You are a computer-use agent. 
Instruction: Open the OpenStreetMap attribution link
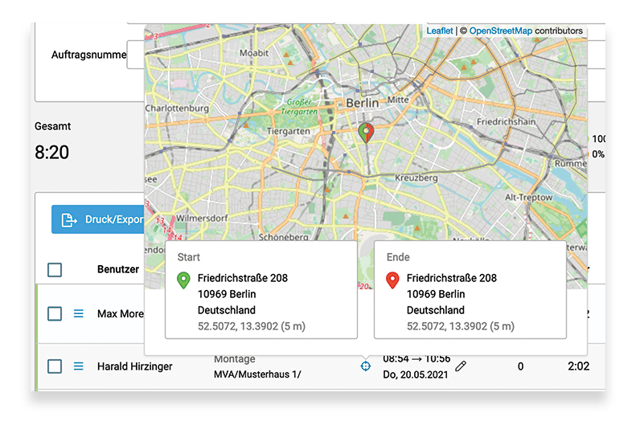(500, 31)
